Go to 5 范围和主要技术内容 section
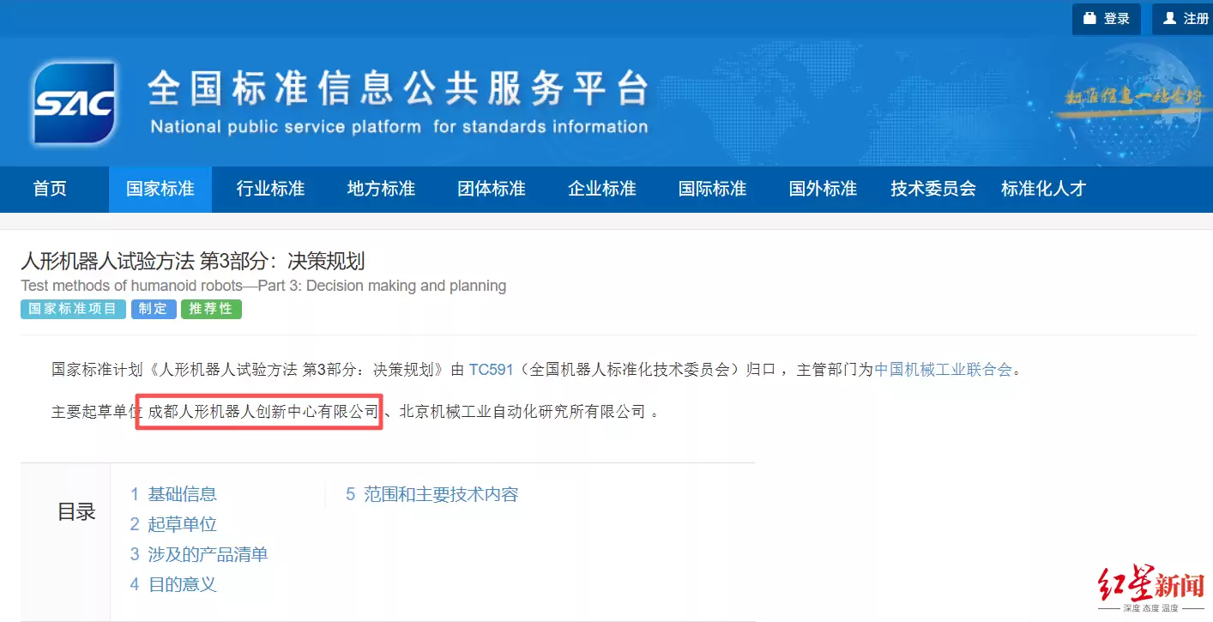 click(x=432, y=494)
